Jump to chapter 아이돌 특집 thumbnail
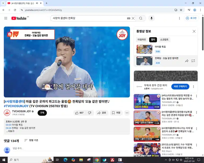The height and width of the screenshot is (163, 204). (x=144, y=49)
